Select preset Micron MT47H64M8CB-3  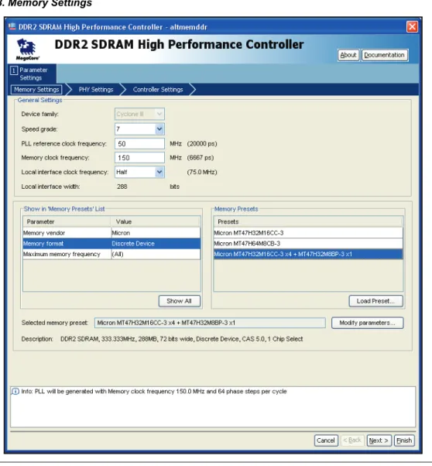click(x=308, y=244)
